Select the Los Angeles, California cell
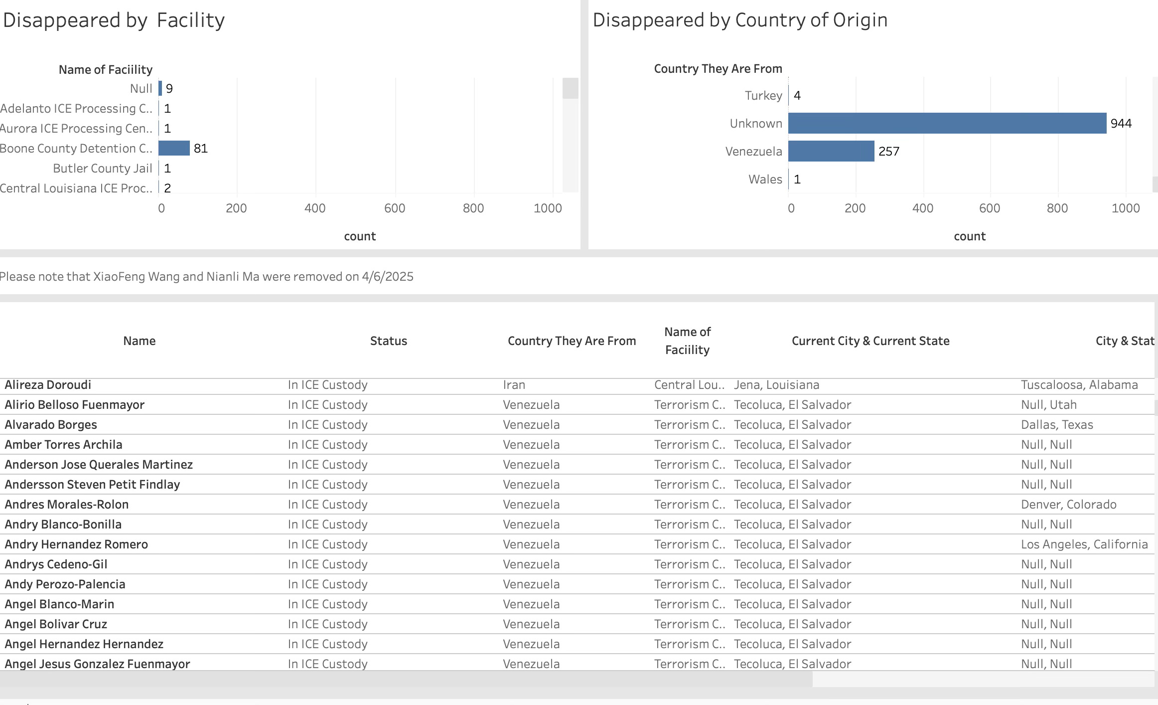1158x705 pixels. pyautogui.click(x=1084, y=544)
